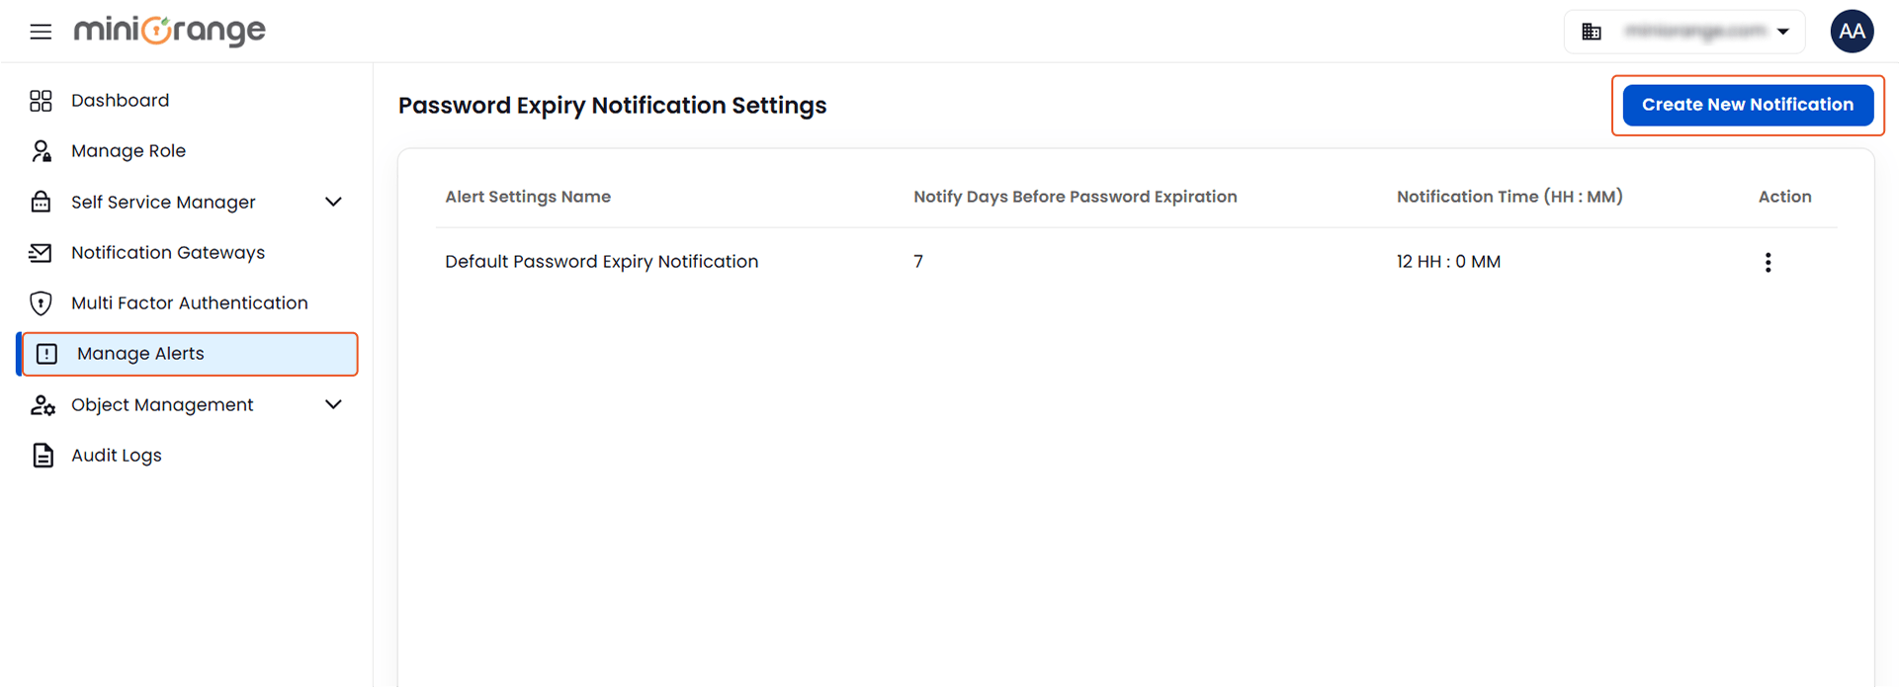Screen dimensions: 1899x687
Task: Select the Notification Gateways envelope icon
Action: pyautogui.click(x=41, y=252)
